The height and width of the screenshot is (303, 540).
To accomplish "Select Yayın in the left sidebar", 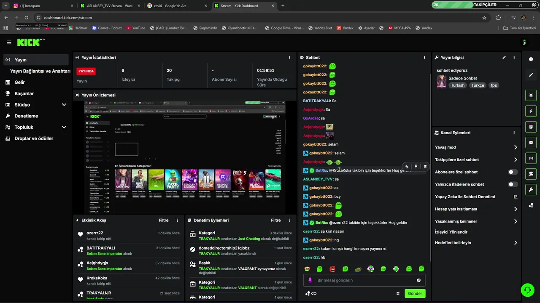I will (x=36, y=60).
